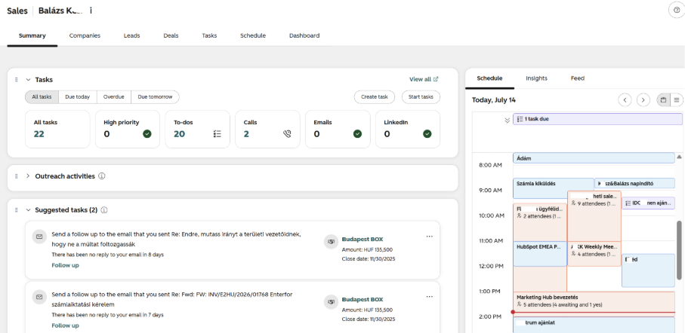This screenshot has width=685, height=333.
Task: Open the 1 task due entry
Action: point(597,118)
